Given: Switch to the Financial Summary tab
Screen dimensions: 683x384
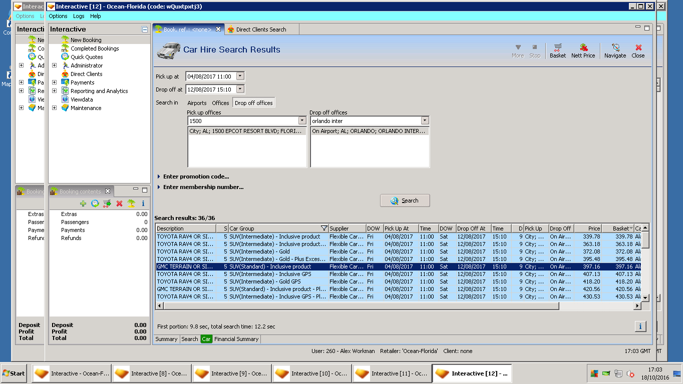Looking at the screenshot, I should tap(236, 339).
